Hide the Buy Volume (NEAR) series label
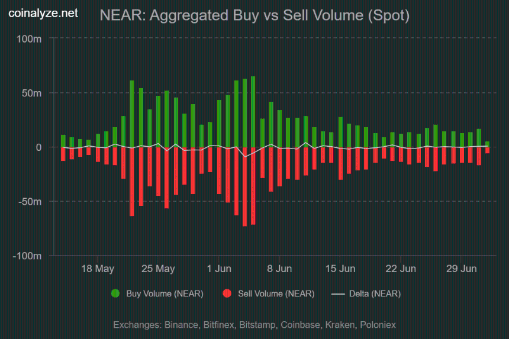Screen dimensions: 509x339 pos(165,293)
